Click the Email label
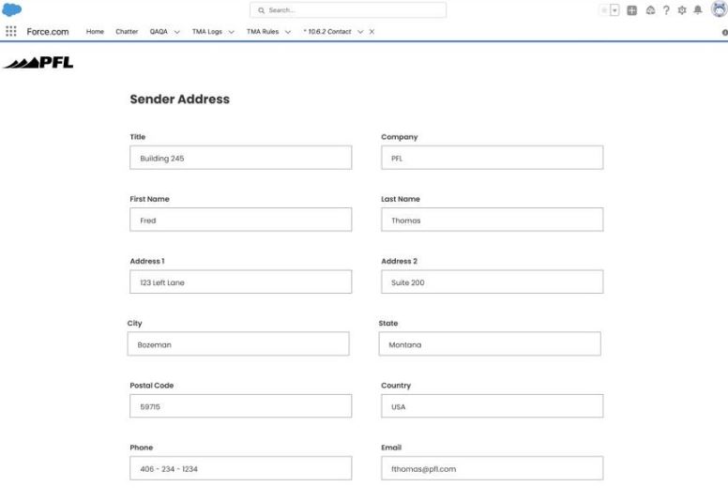 point(391,448)
